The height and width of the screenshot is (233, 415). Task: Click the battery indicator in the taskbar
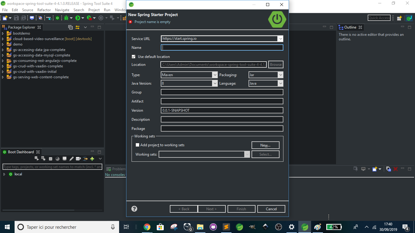(334, 227)
